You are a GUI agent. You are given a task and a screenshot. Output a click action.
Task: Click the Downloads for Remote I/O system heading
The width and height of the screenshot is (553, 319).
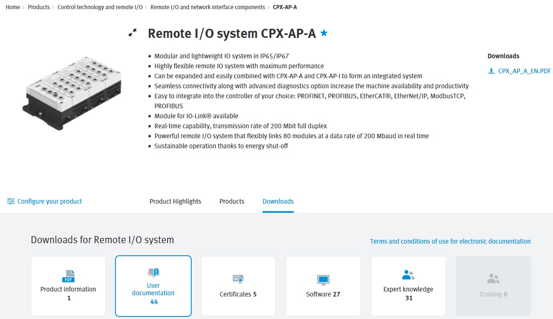click(103, 240)
